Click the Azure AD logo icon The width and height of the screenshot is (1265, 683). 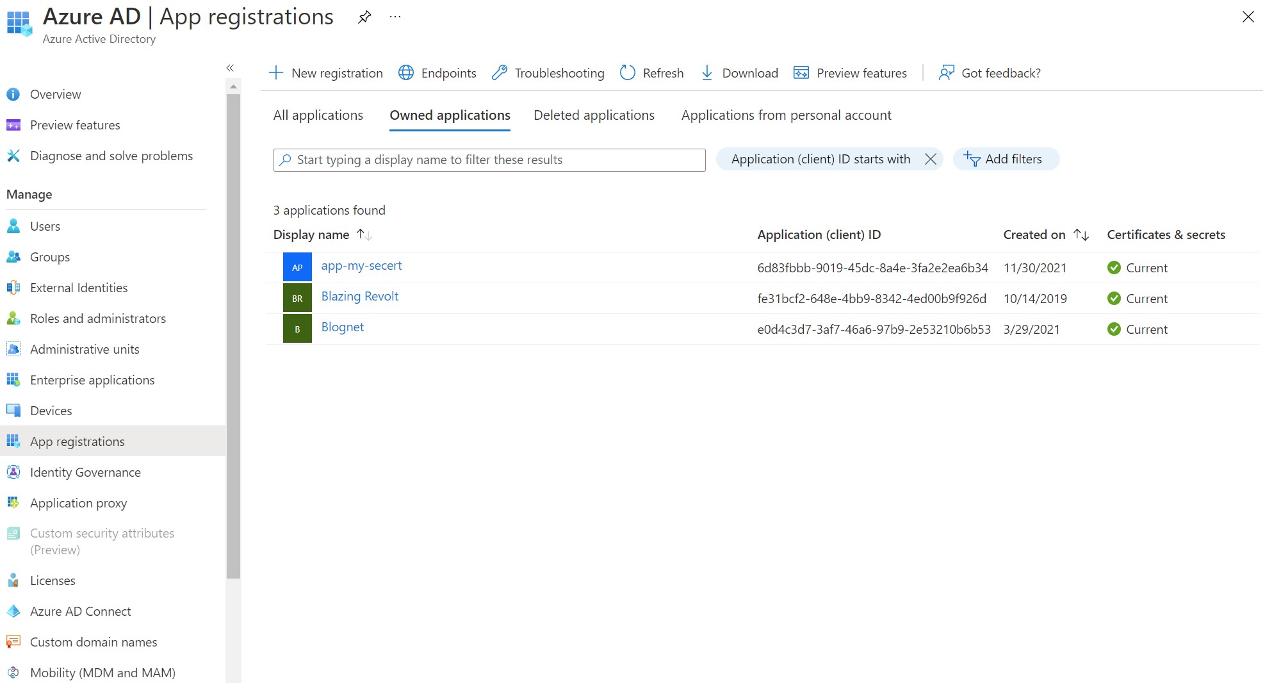(19, 23)
